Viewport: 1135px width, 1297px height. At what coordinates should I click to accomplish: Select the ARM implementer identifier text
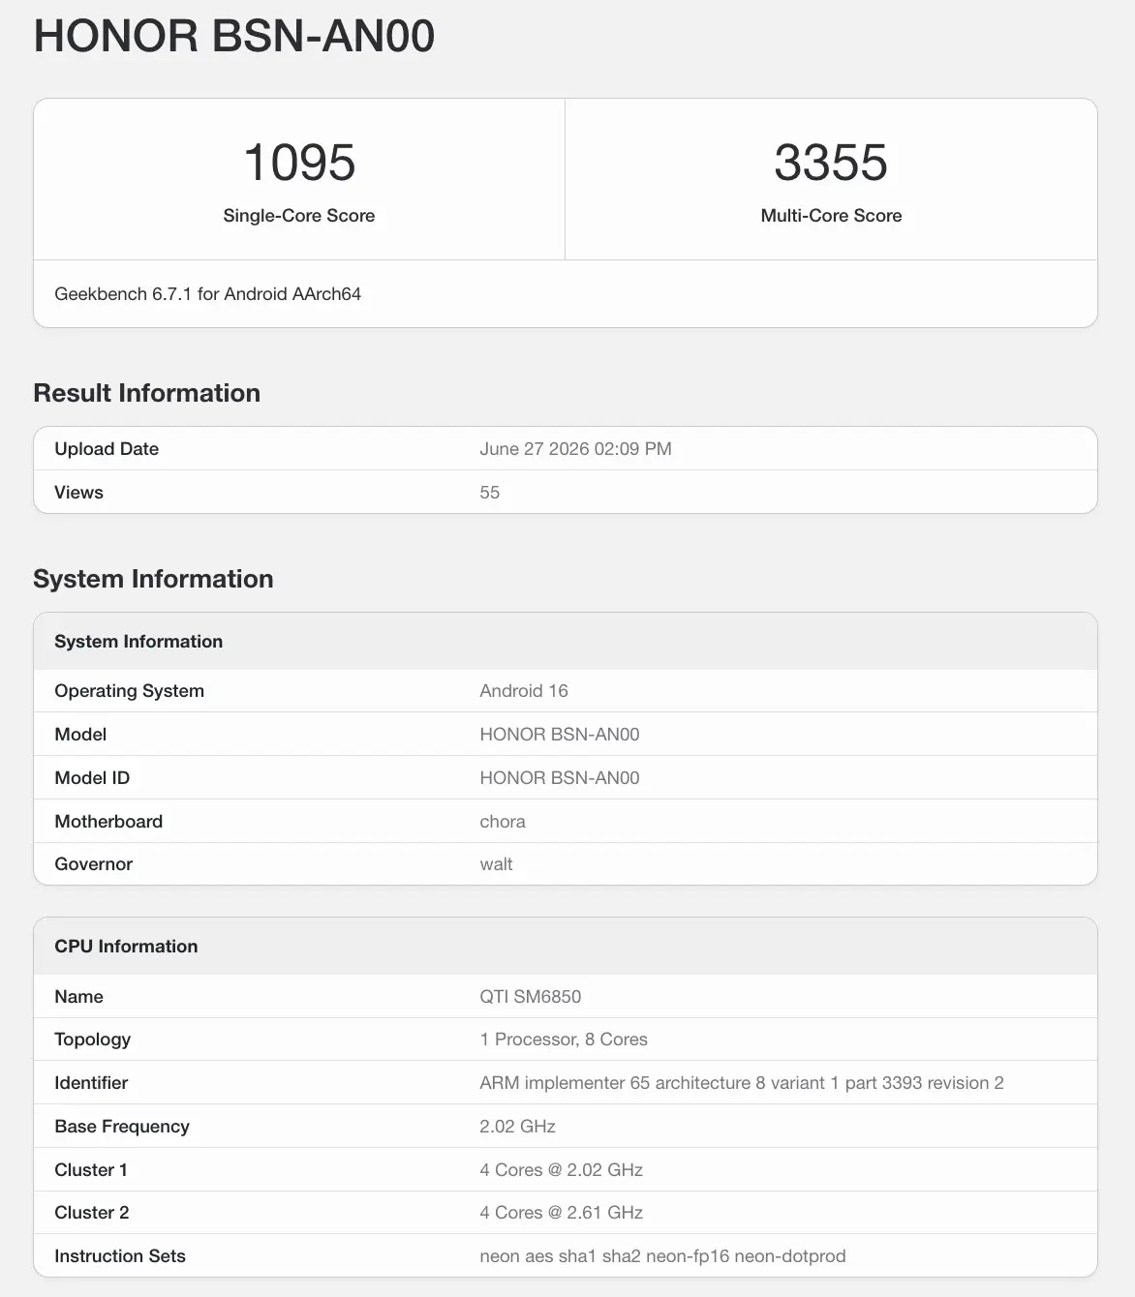click(x=742, y=1083)
